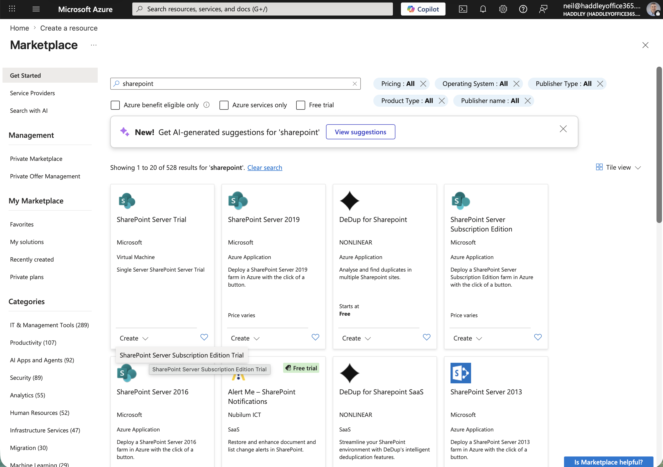
Task: Check the Free trial filter
Action: point(301,105)
